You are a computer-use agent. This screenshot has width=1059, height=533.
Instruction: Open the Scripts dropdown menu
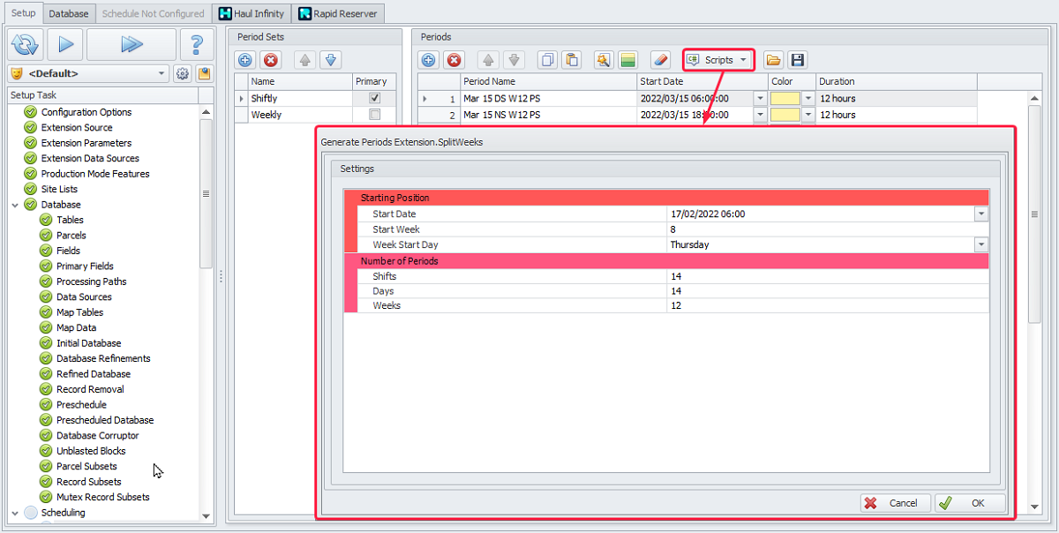tap(718, 60)
